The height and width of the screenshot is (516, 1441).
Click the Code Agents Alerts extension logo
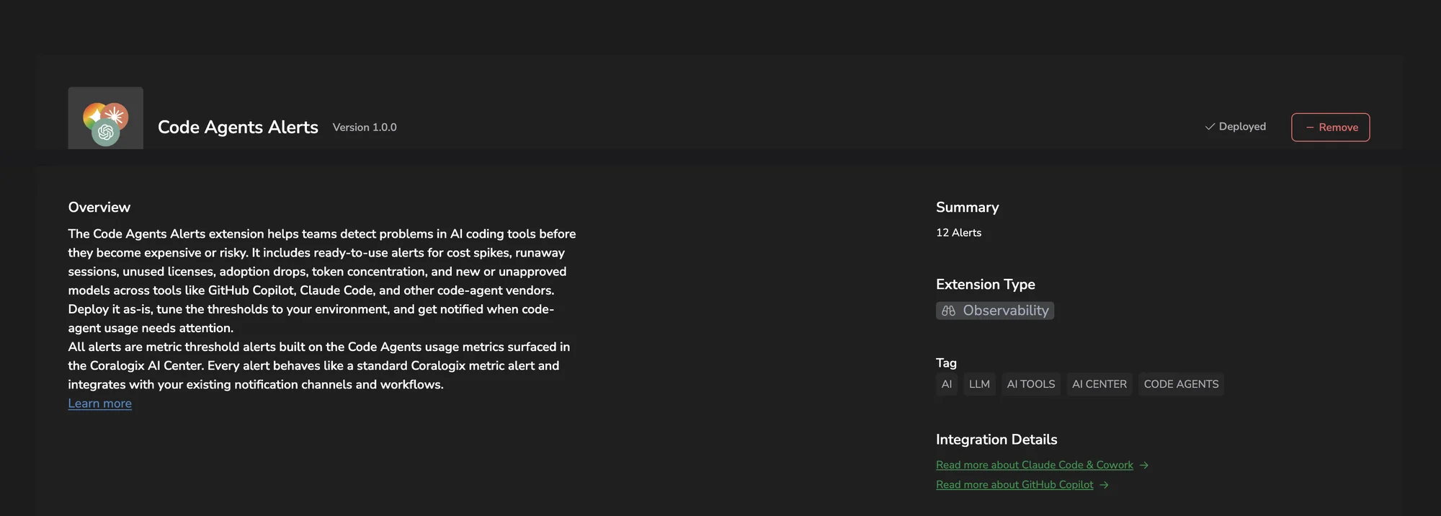pyautogui.click(x=105, y=118)
